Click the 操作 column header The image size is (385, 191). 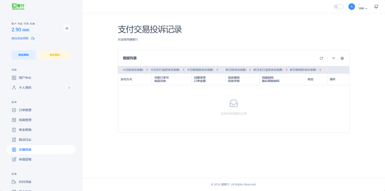(332, 79)
